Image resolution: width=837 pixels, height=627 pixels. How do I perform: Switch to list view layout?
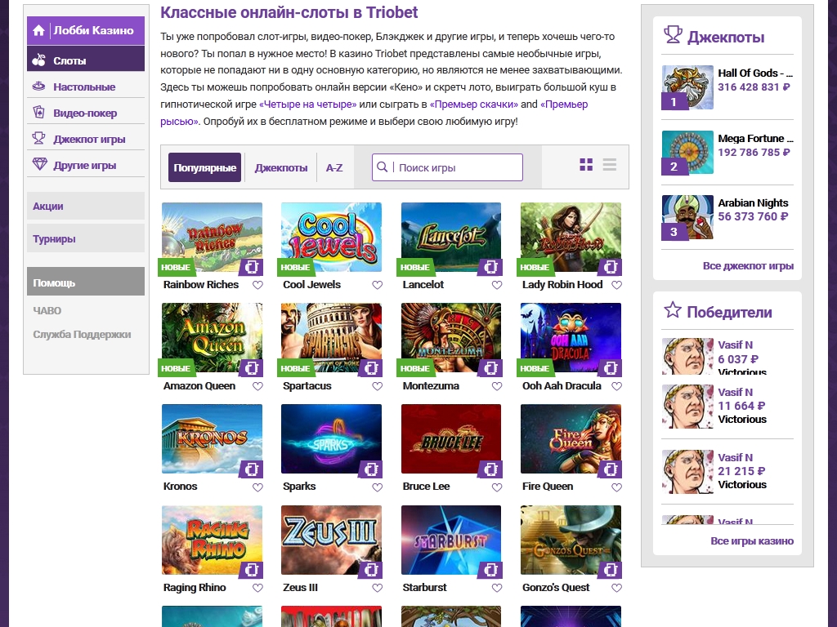(x=610, y=166)
